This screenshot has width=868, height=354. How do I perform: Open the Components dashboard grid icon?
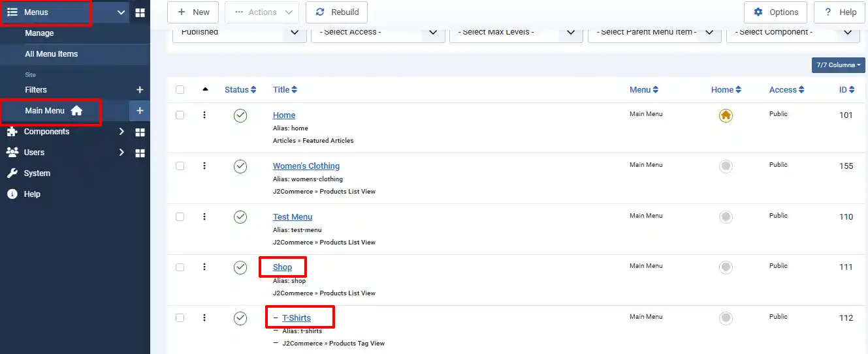pos(140,132)
